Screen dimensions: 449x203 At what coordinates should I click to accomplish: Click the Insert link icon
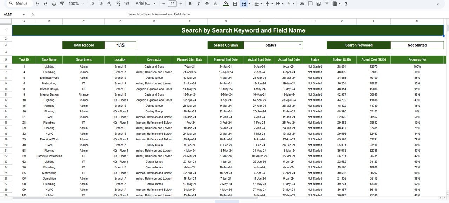click(302, 3)
